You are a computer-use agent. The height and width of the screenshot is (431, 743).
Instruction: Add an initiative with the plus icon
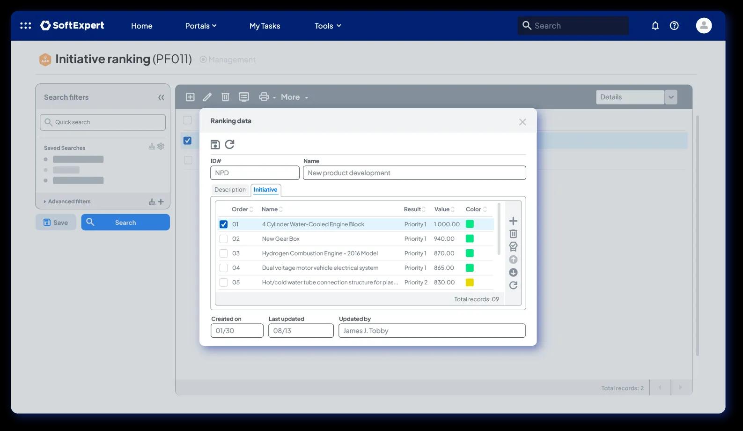point(513,221)
